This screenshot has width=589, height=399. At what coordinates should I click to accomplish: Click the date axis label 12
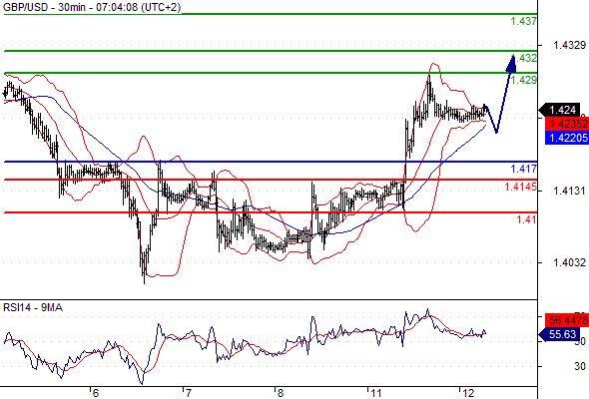[x=468, y=393]
